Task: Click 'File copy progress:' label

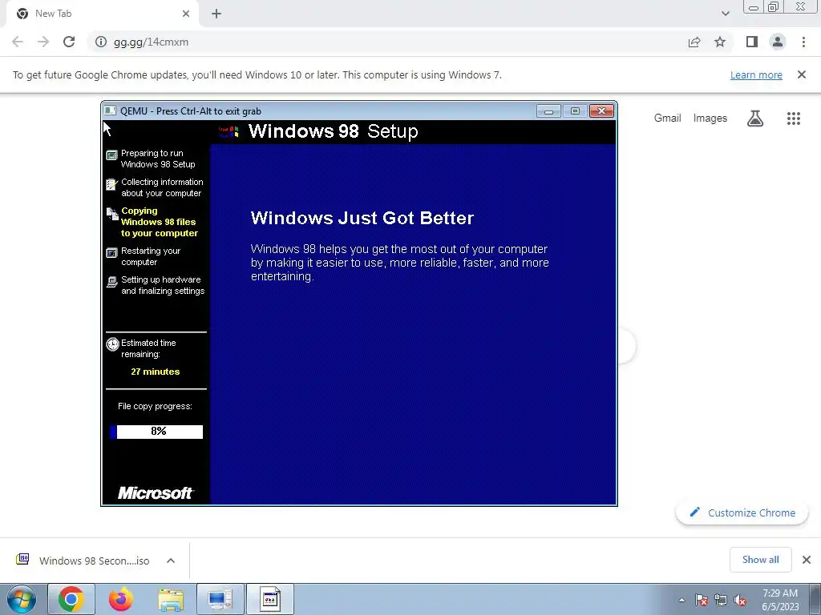Action: tap(155, 406)
